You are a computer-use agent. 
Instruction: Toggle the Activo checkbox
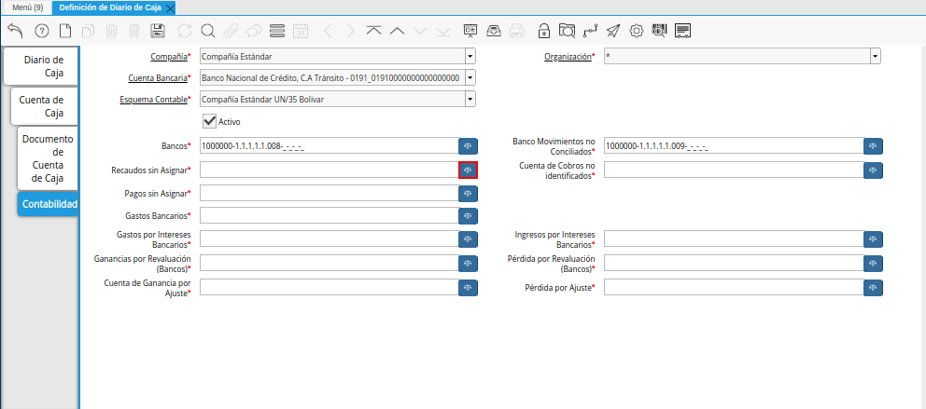(x=209, y=121)
